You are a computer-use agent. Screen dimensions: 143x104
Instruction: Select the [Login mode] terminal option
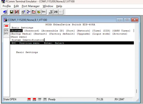pyautogui.click(x=101, y=34)
